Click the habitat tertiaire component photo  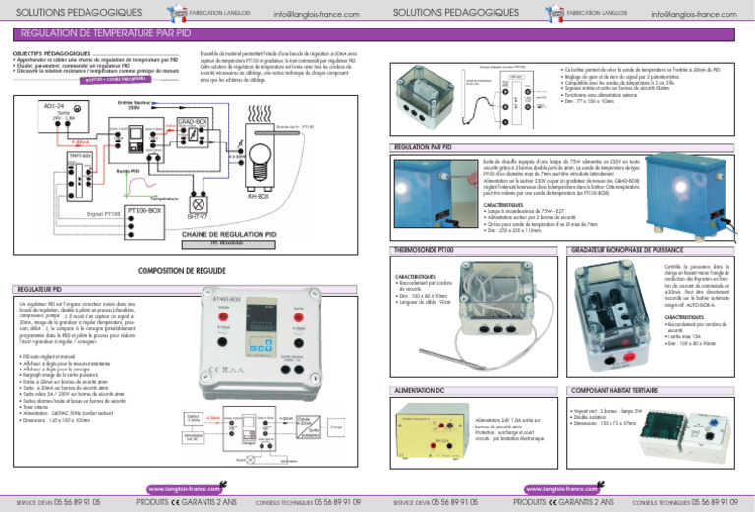coord(685,437)
